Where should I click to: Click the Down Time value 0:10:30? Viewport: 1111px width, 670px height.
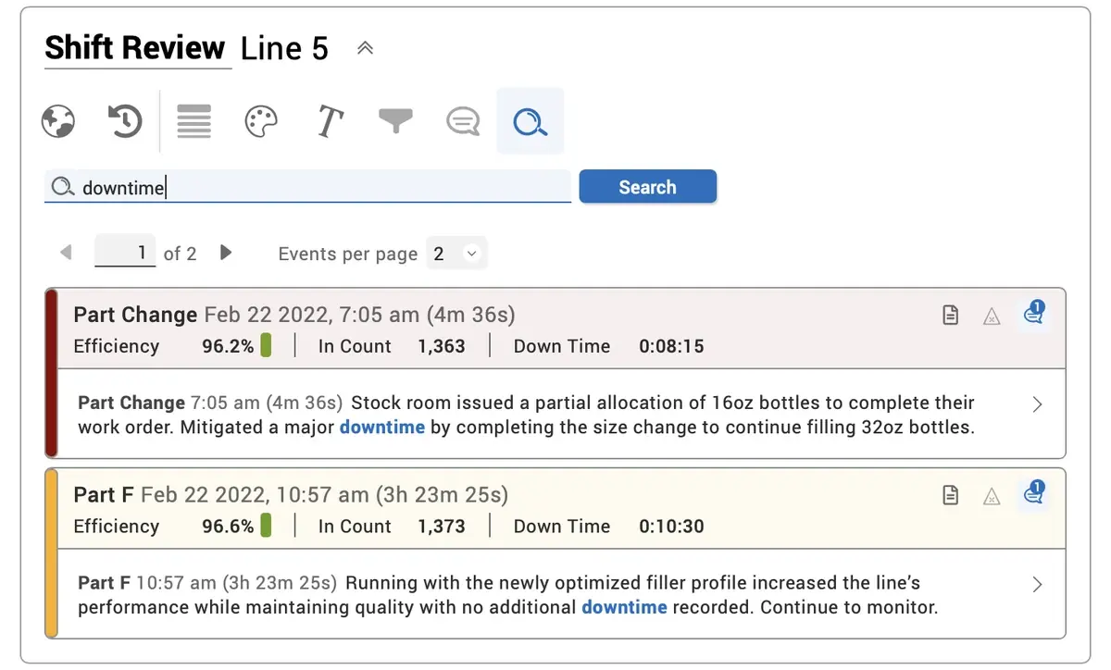click(x=671, y=526)
